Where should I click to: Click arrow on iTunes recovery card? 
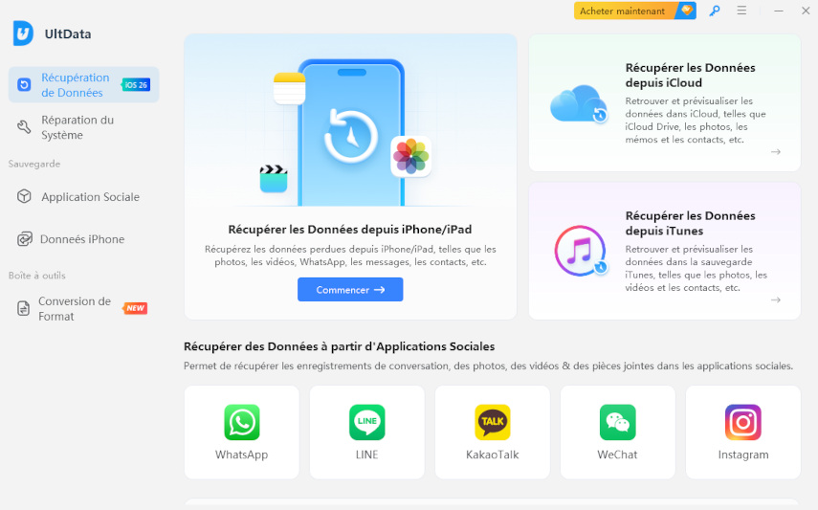pyautogui.click(x=775, y=299)
